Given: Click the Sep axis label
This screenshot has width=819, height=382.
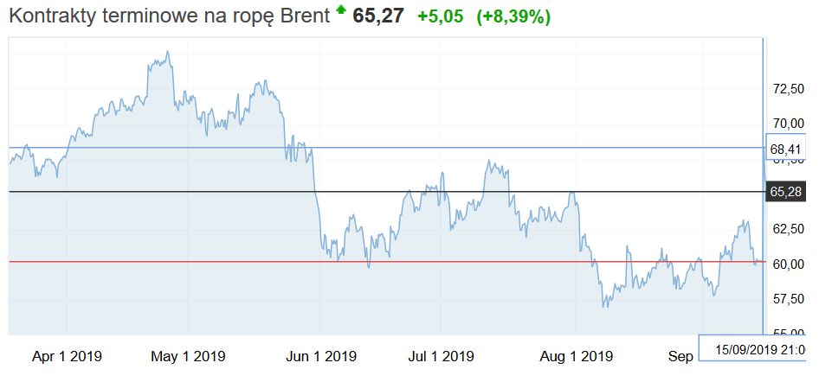Looking at the screenshot, I should click(680, 356).
